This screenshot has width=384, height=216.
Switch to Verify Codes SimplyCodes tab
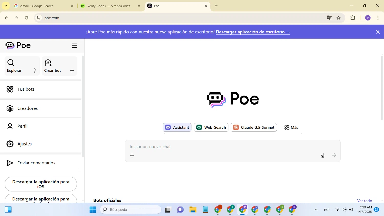coord(110,6)
